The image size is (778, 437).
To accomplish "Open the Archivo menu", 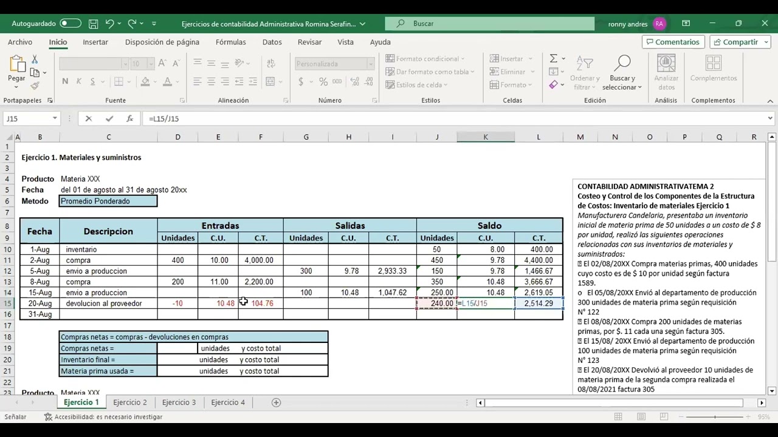I will [x=20, y=42].
